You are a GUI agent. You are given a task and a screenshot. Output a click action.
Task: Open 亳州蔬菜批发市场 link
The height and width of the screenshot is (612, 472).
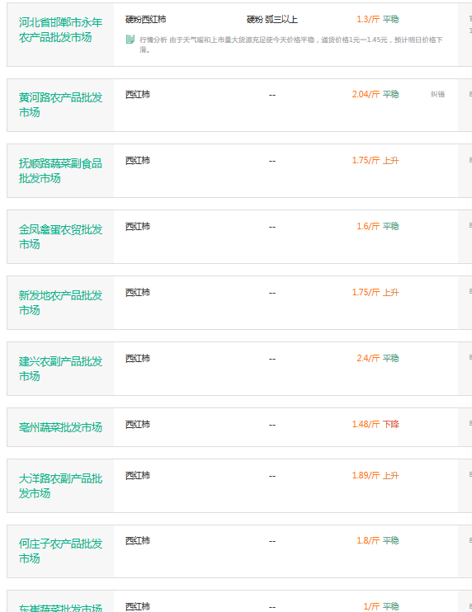tap(60, 427)
